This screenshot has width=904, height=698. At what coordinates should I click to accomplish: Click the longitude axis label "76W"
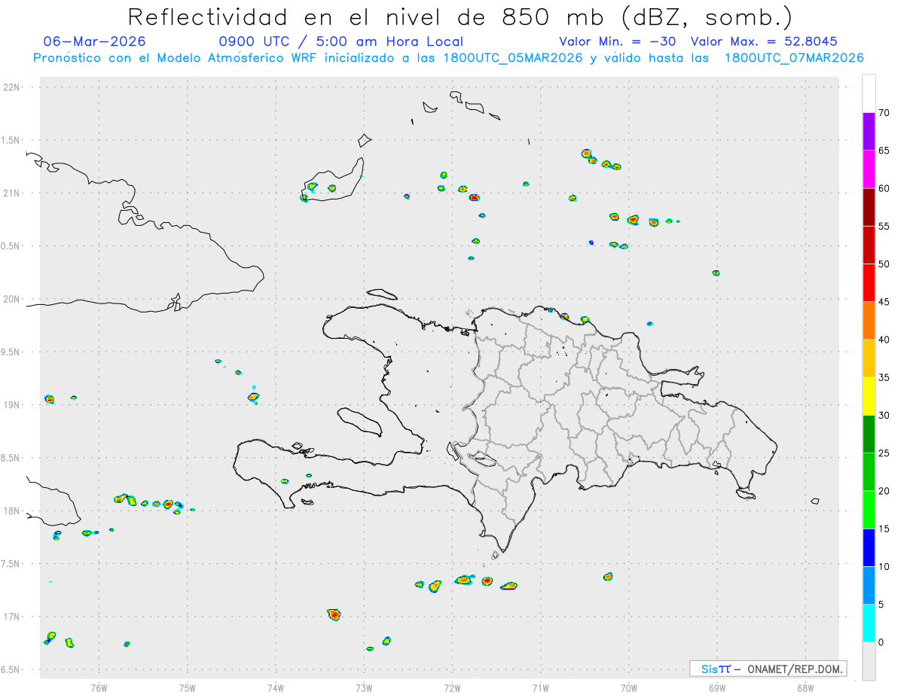99,687
